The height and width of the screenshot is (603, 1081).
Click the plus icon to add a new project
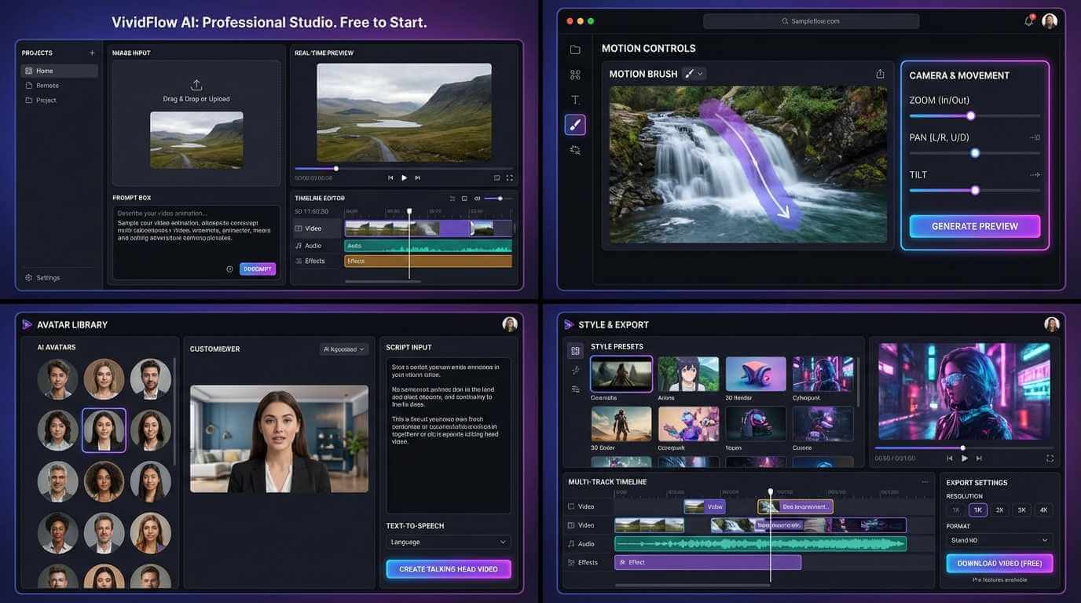tap(93, 53)
